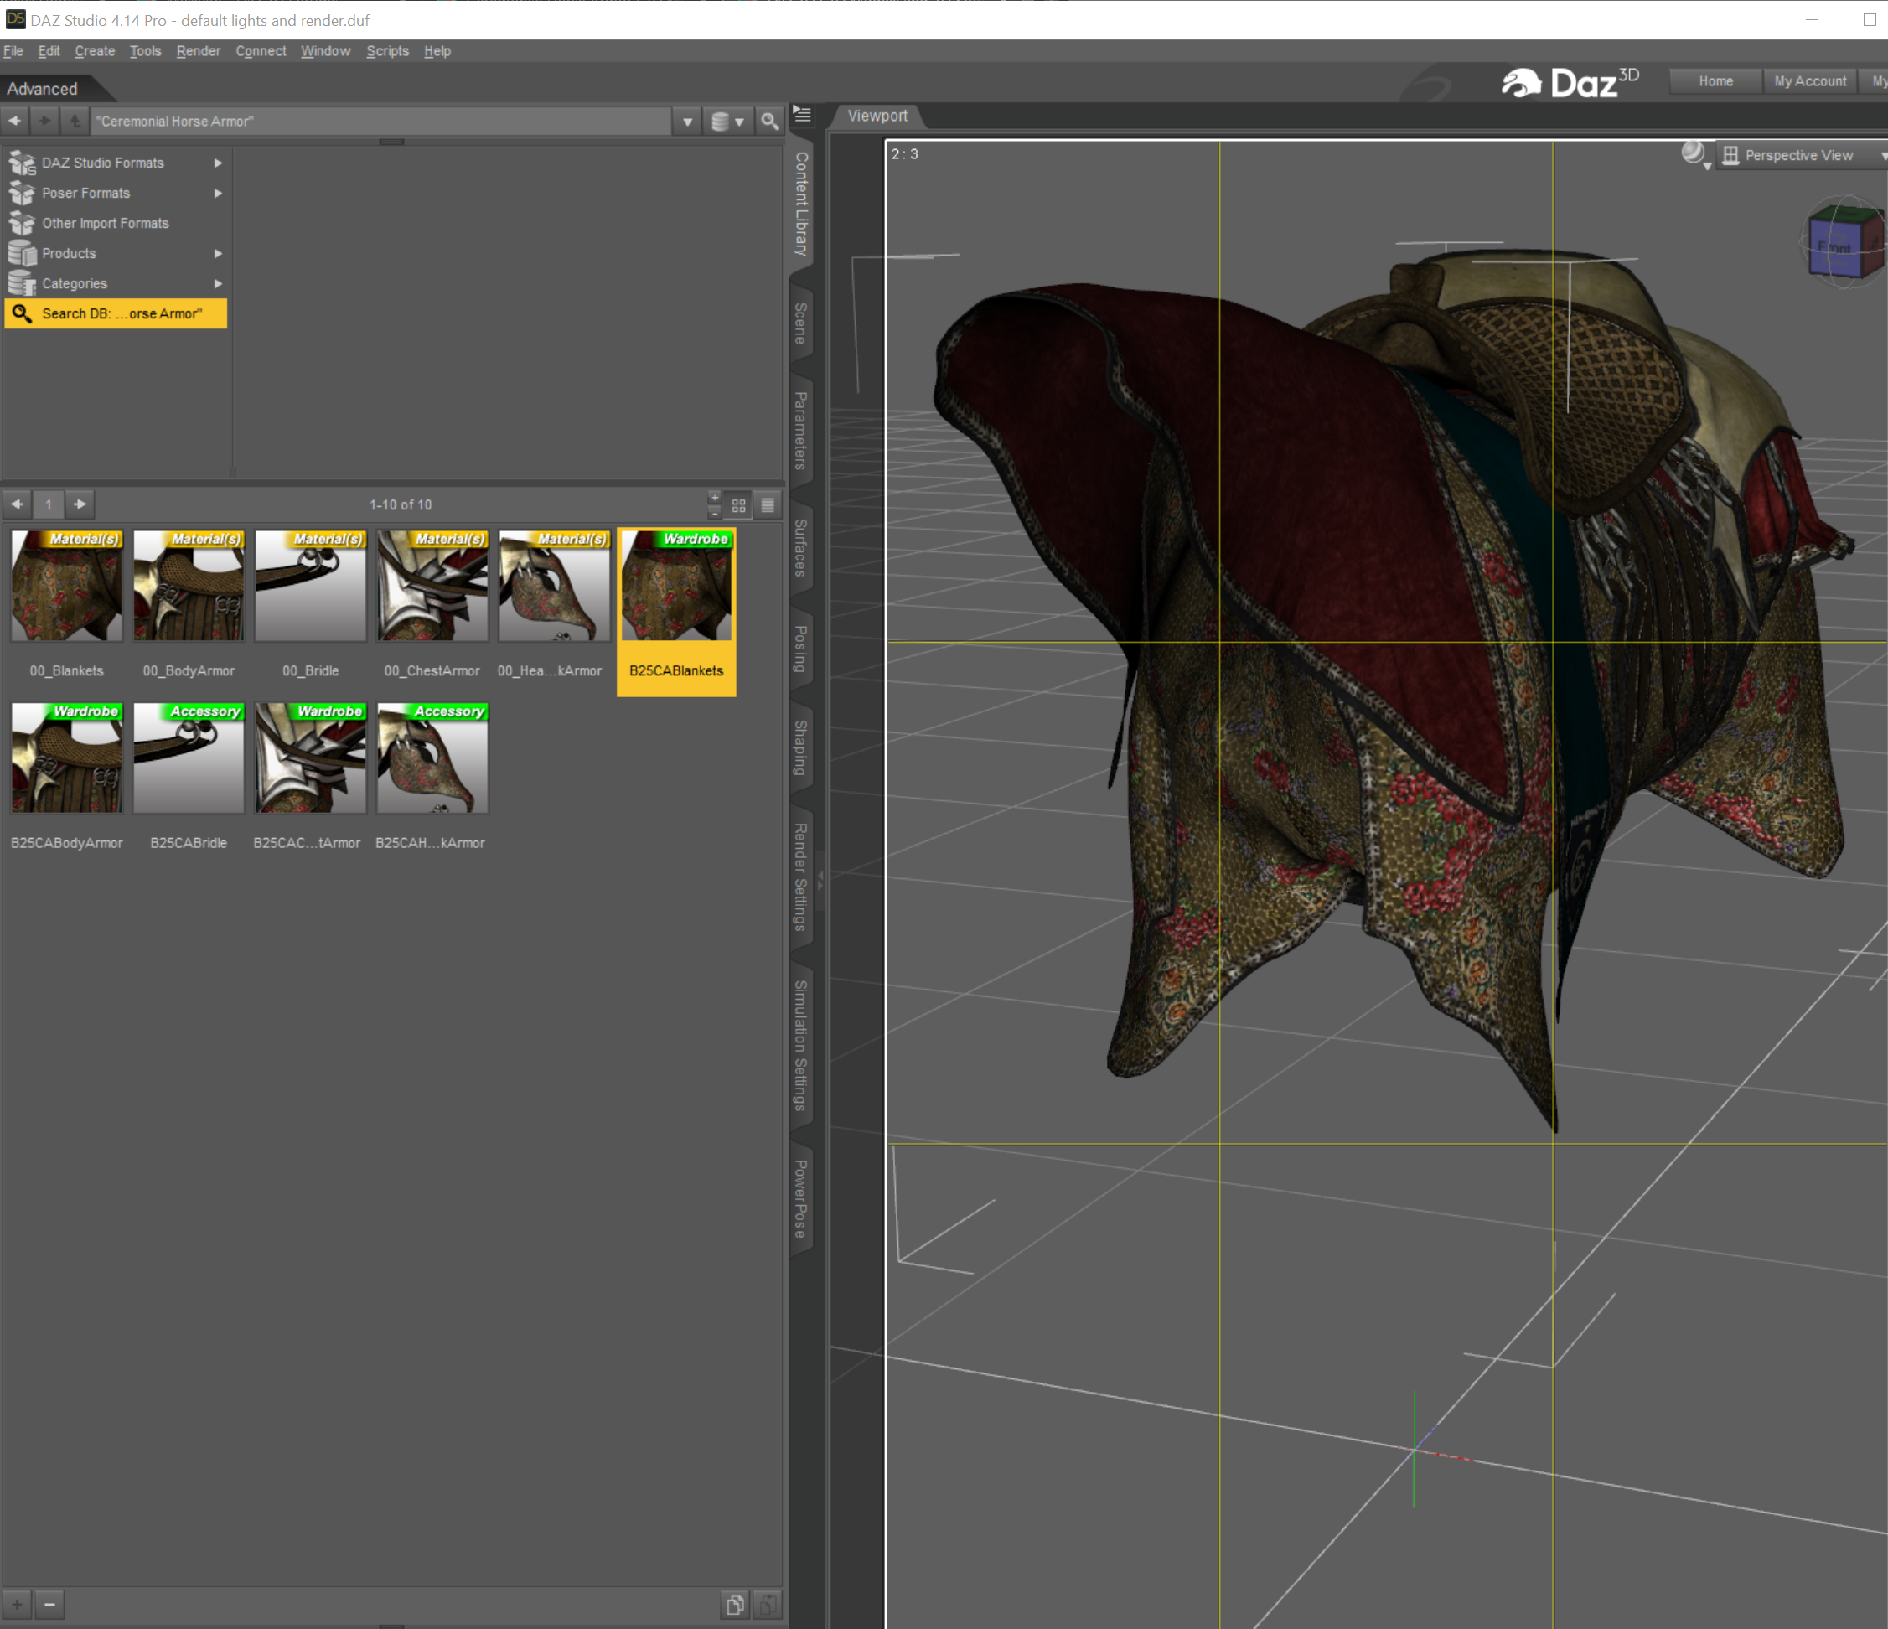Expand DAZ Studio Formats tree item
Viewport: 1888px width, 1629px height.
[218, 163]
